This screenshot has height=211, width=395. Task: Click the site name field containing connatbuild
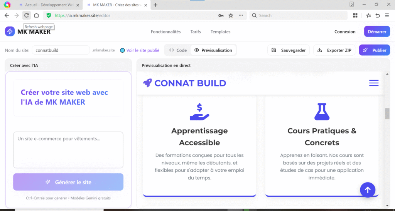coord(61,50)
